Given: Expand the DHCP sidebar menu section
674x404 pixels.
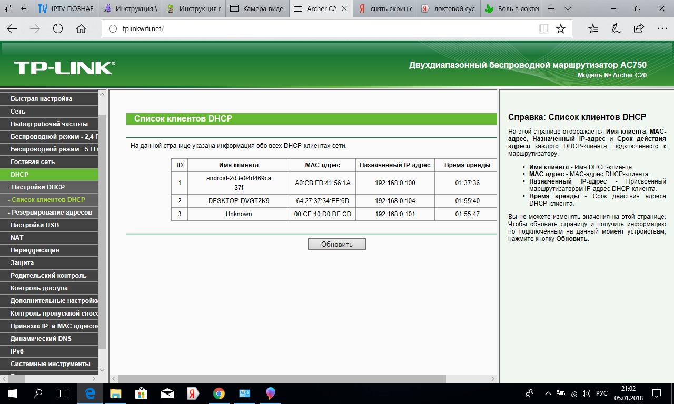Looking at the screenshot, I should coord(19,175).
